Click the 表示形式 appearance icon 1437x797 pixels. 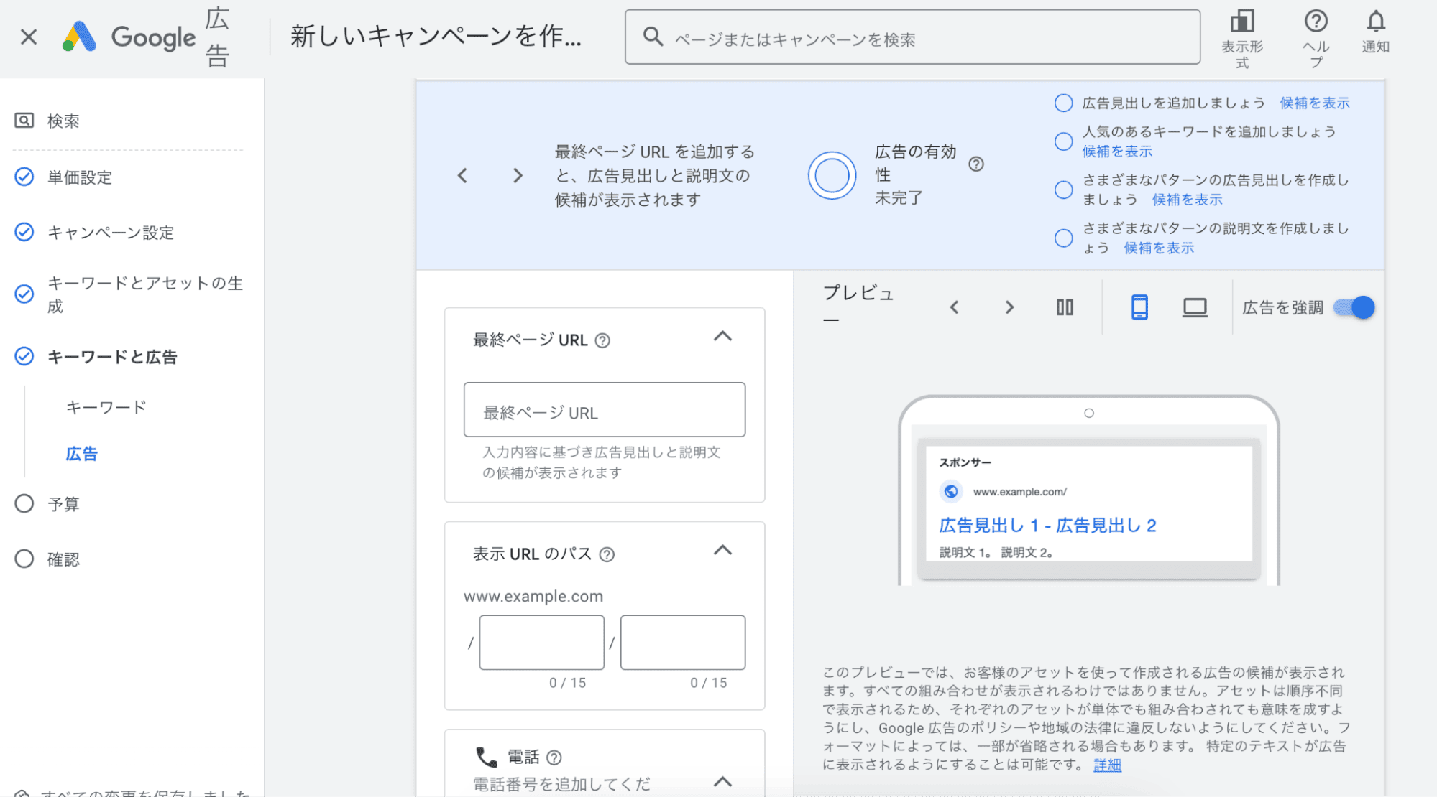pyautogui.click(x=1241, y=22)
